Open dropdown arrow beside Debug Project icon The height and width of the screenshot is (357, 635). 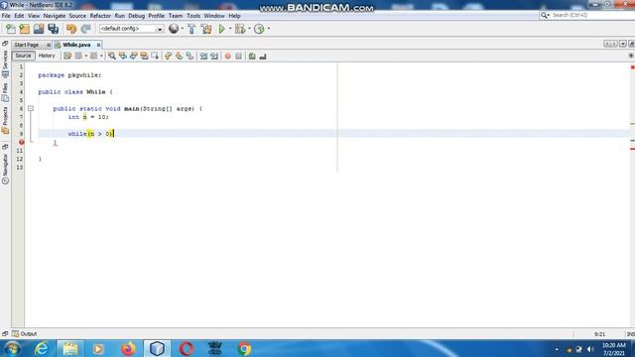[249, 29]
